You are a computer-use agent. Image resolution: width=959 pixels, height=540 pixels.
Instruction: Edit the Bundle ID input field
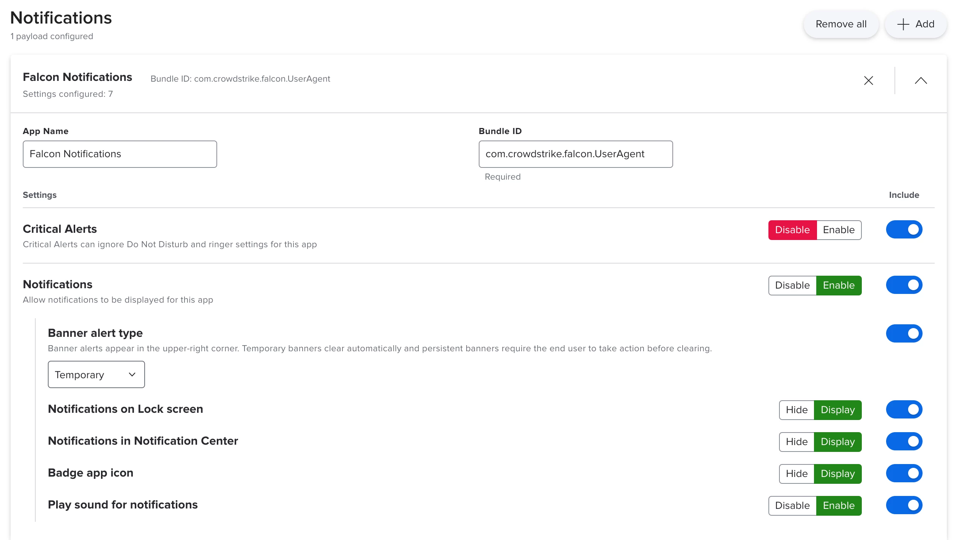576,154
